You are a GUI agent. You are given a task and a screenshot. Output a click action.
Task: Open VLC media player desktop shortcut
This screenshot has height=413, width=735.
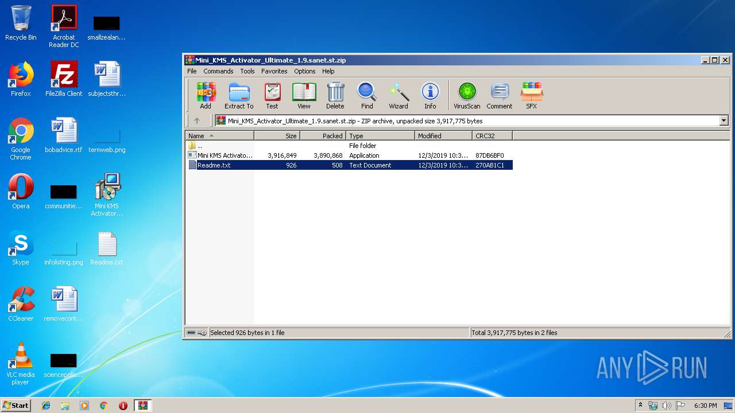pos(21,364)
